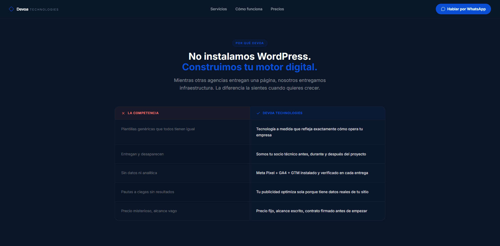Image resolution: width=500 pixels, height=246 pixels.
Task: Go to Cómo funciona section
Action: pos(249,9)
